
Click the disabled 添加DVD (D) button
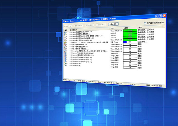(90, 25)
